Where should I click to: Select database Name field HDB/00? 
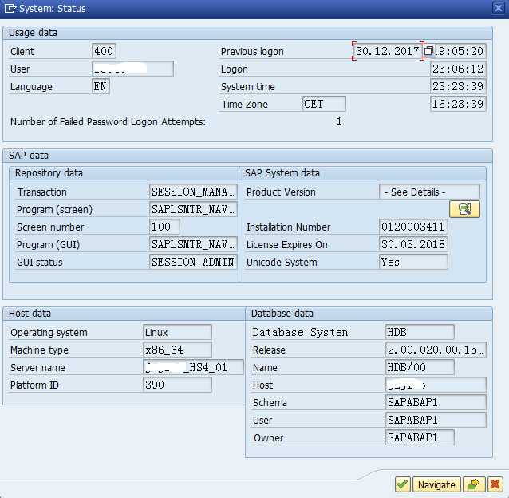click(x=420, y=367)
